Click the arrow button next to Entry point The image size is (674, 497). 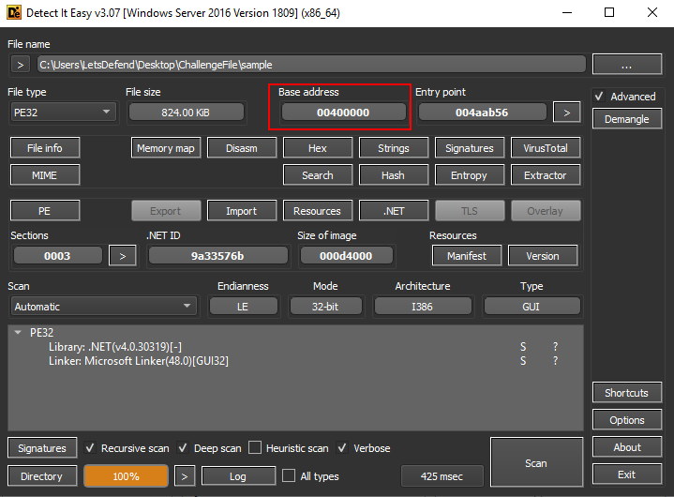(565, 113)
